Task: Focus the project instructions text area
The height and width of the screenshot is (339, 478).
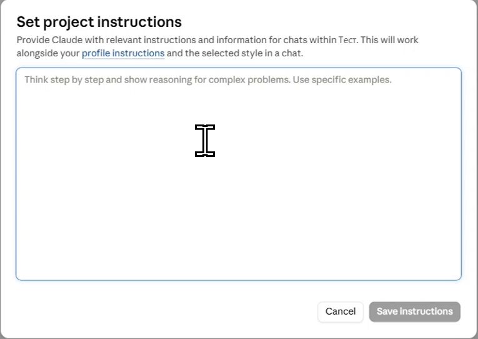Action: click(239, 174)
